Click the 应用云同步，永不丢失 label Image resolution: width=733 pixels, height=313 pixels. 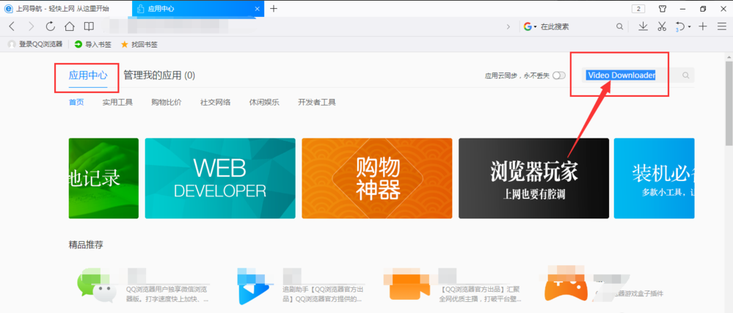[x=517, y=76]
